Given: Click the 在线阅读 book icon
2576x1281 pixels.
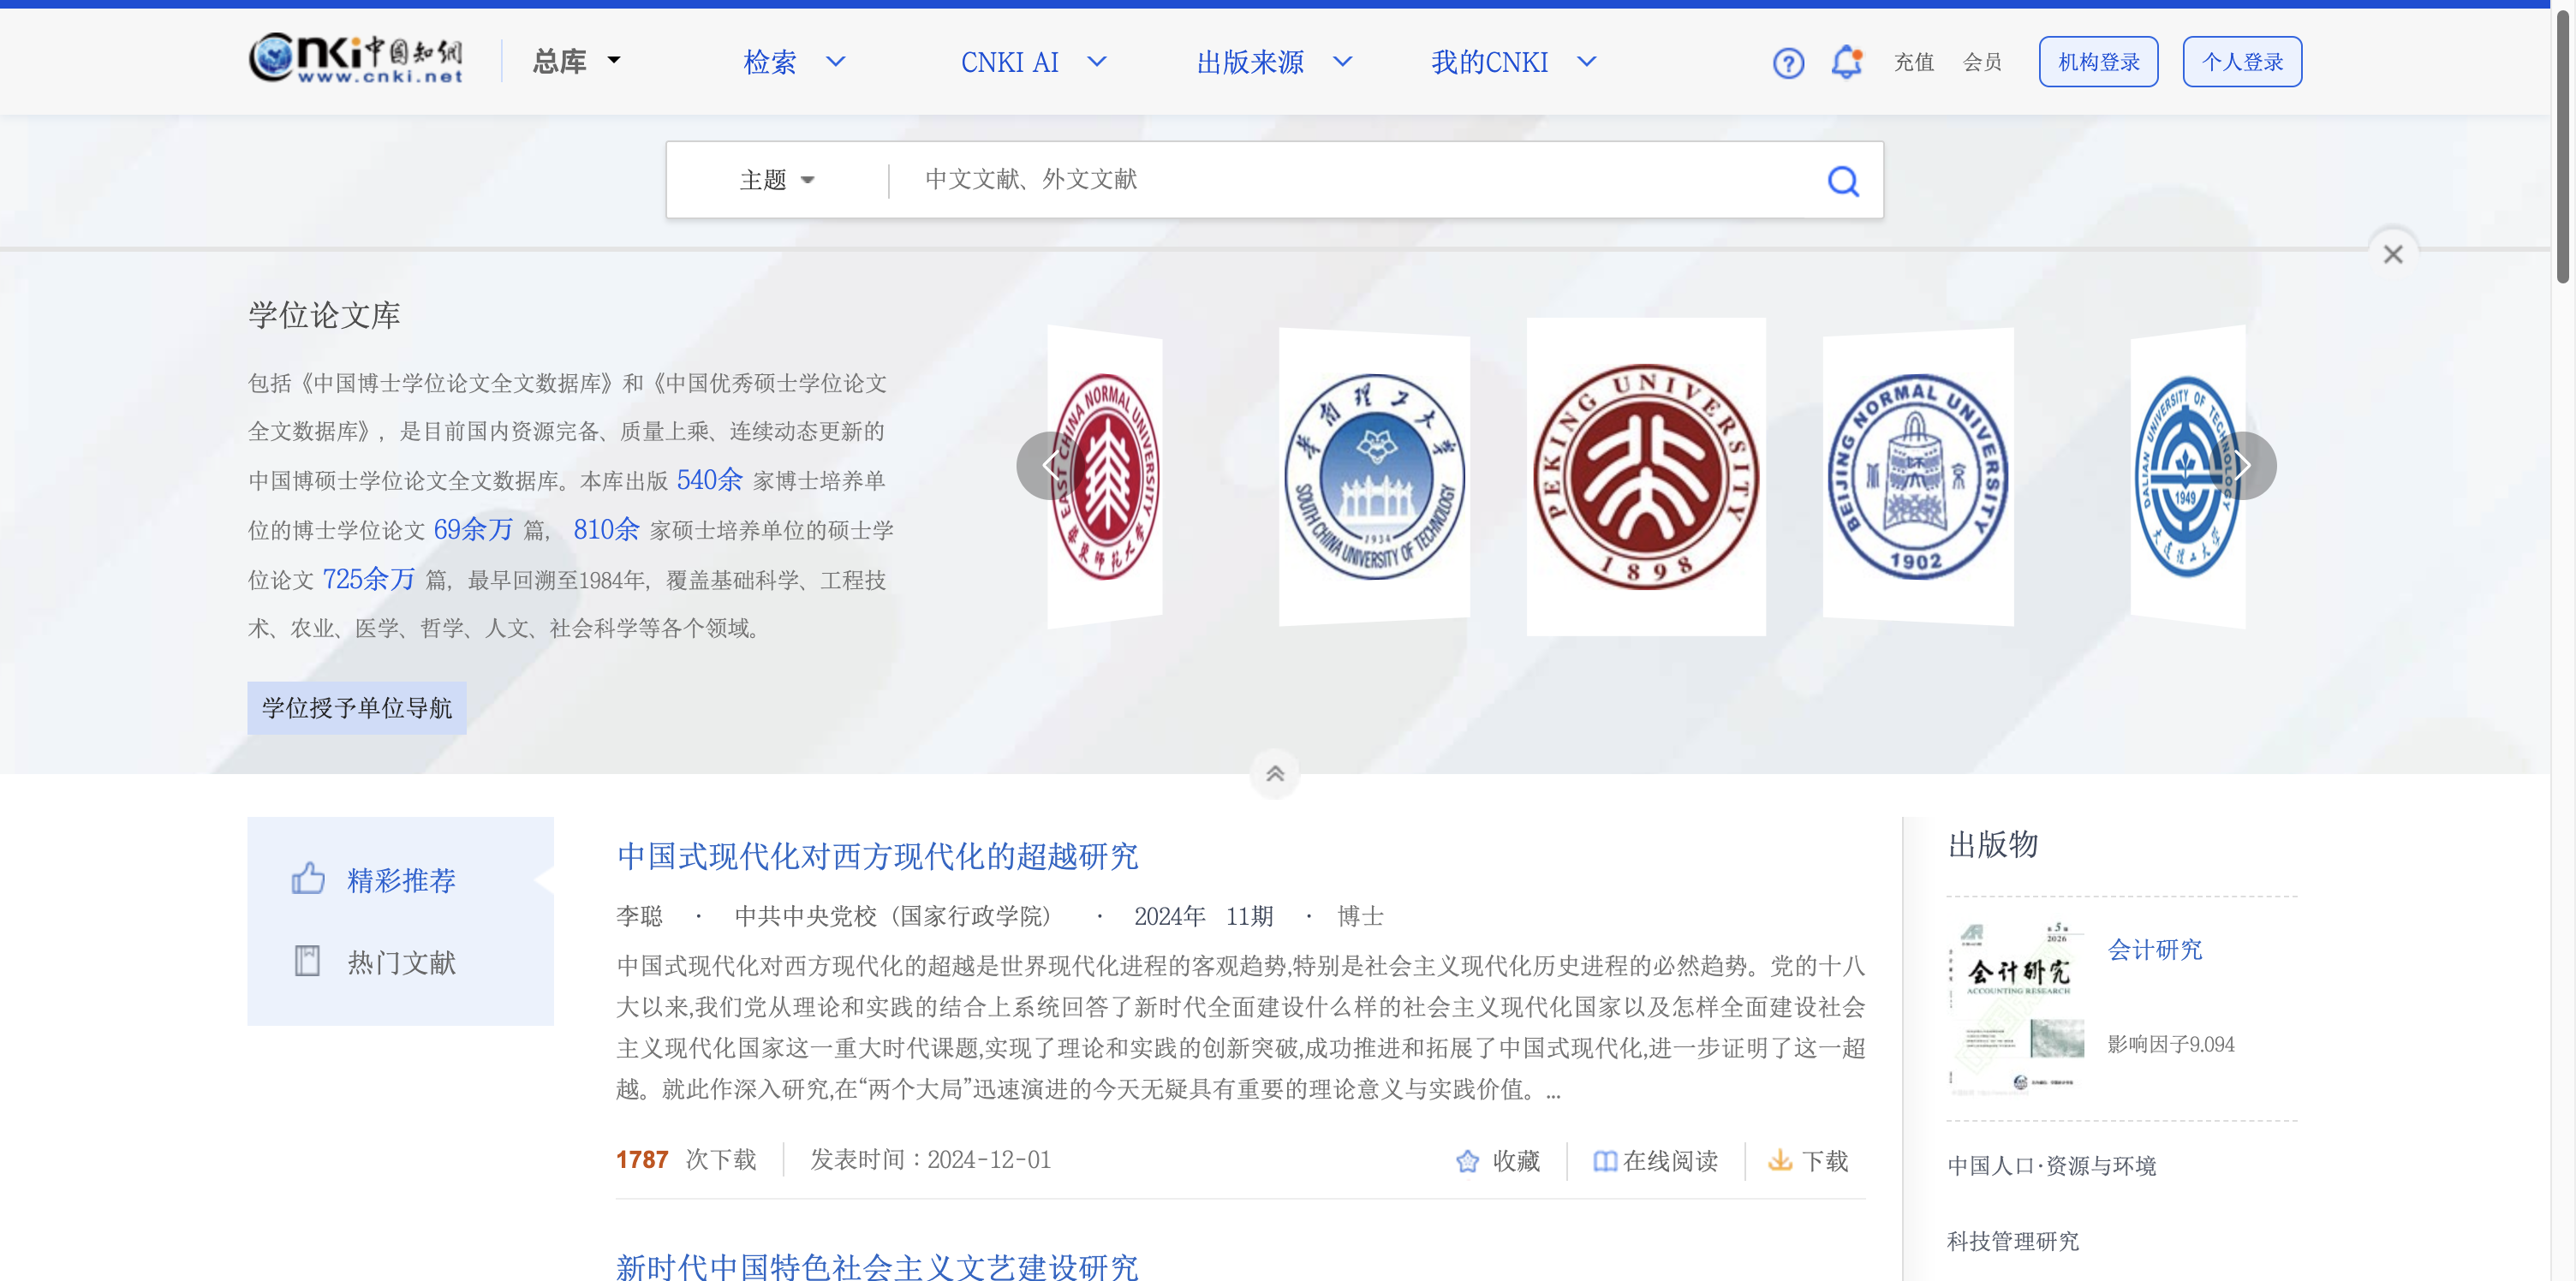Looking at the screenshot, I should (x=1604, y=1161).
